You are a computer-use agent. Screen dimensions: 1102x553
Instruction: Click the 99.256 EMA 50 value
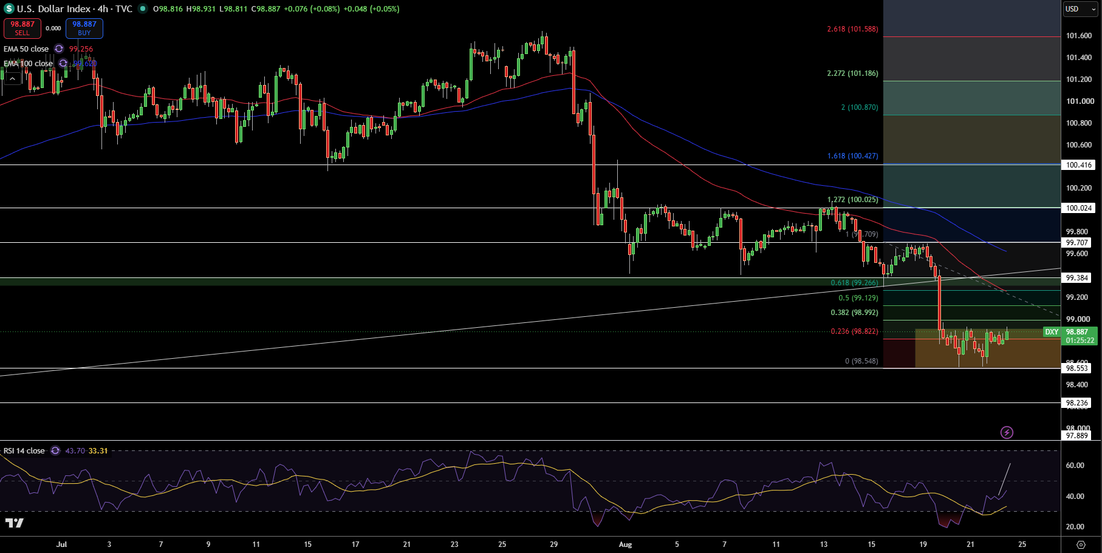pyautogui.click(x=81, y=49)
